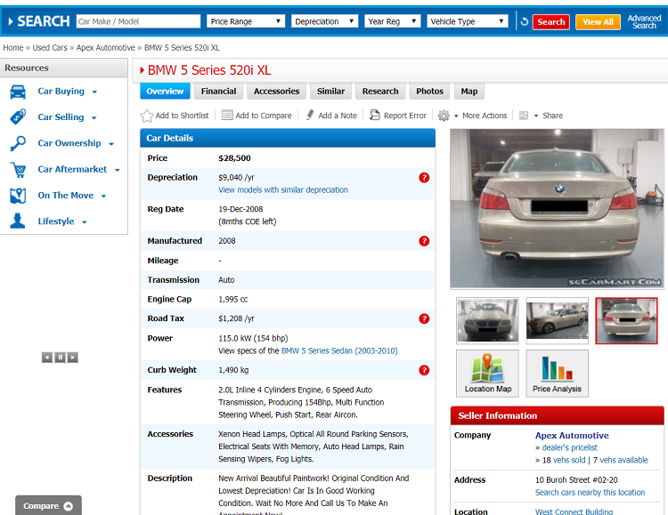Click the Curb Weight help question icon
The image size is (668, 515).
pos(424,370)
